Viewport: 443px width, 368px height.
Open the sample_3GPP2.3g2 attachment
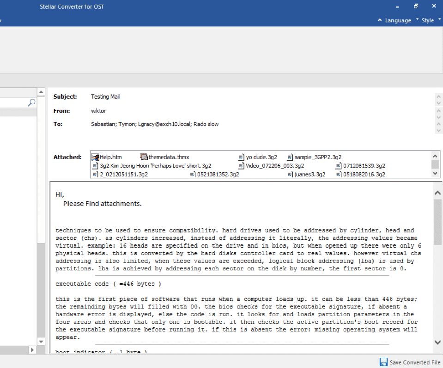coord(315,157)
